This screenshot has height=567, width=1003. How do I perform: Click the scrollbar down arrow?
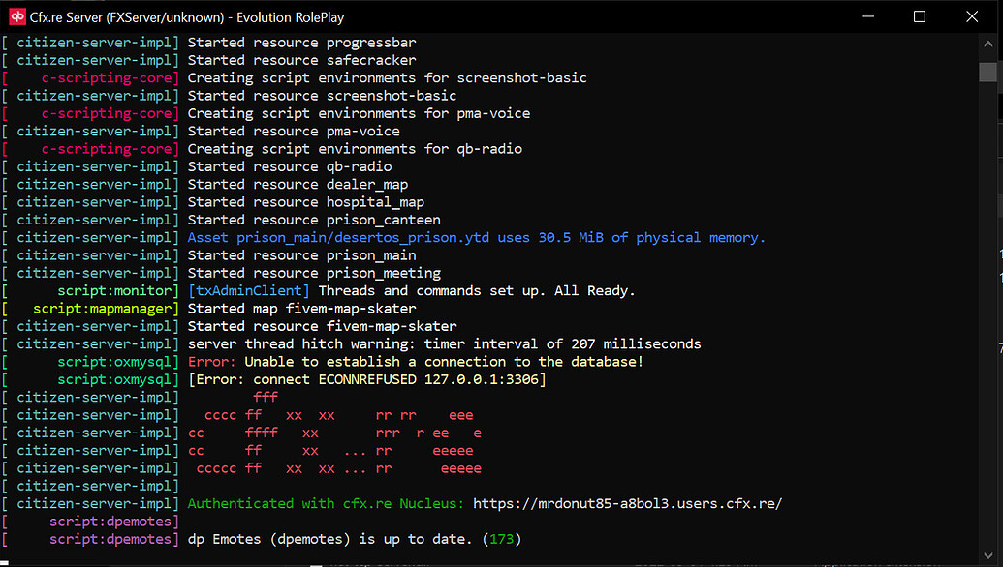(987, 555)
